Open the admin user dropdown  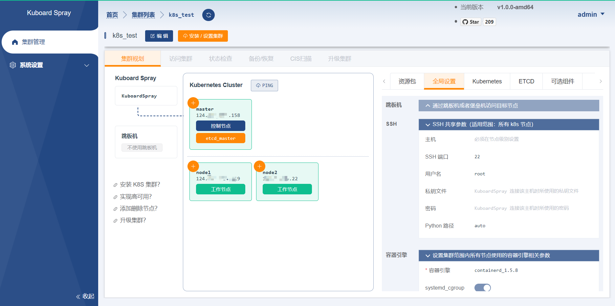click(x=591, y=14)
